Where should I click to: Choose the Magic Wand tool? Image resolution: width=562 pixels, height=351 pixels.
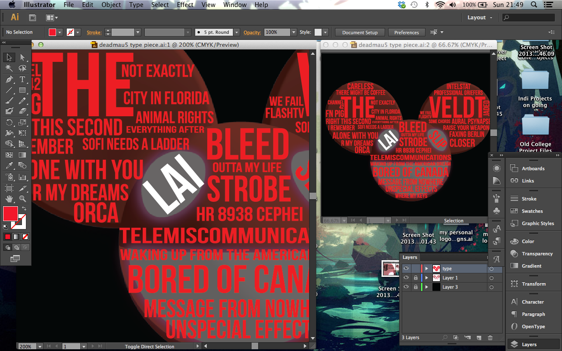click(x=9, y=68)
